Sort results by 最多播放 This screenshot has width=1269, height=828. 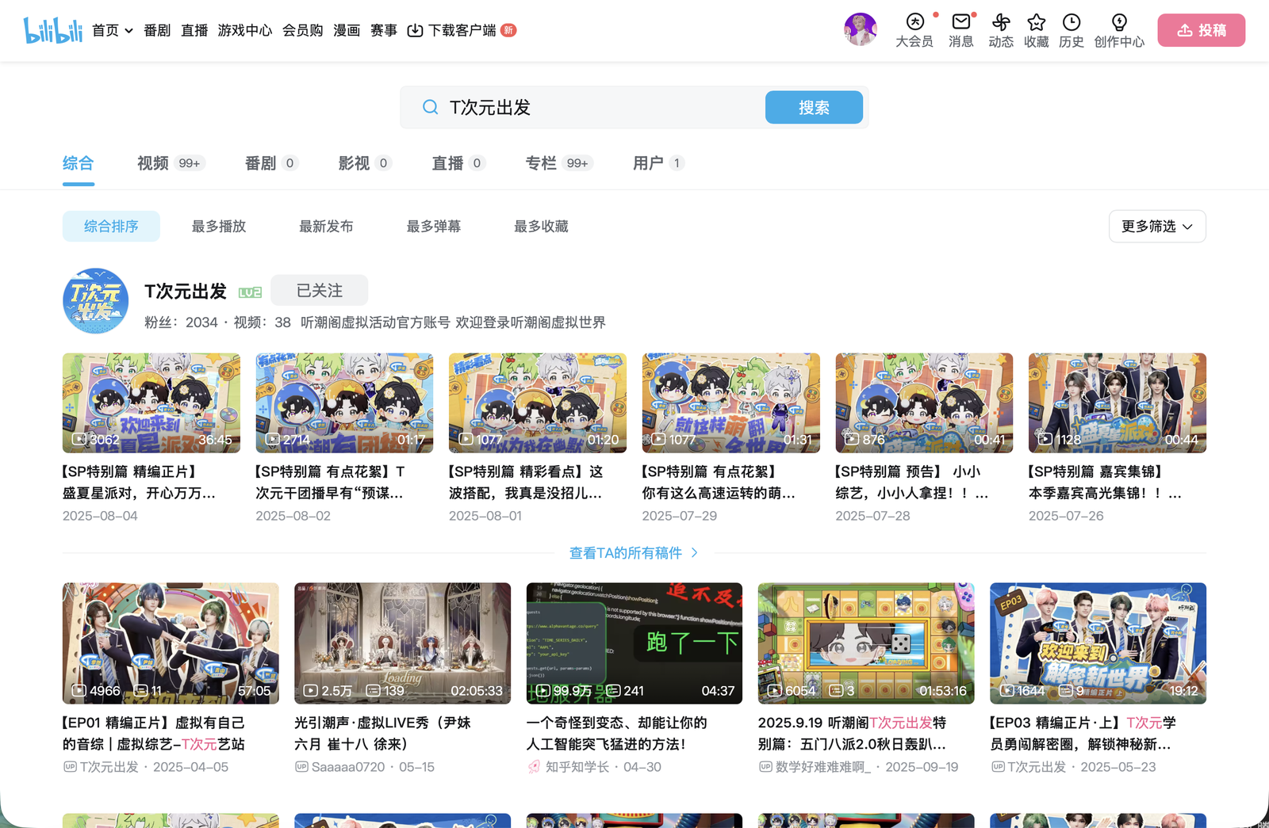[219, 227]
